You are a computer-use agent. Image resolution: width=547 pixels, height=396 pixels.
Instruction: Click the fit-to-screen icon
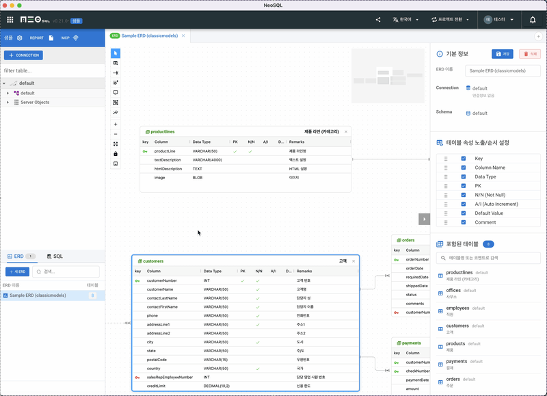(x=116, y=144)
